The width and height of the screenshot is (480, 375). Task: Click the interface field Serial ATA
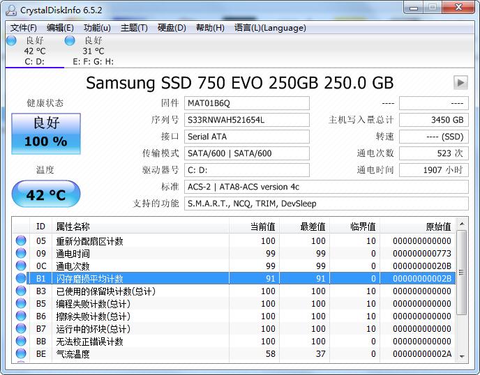pos(247,137)
